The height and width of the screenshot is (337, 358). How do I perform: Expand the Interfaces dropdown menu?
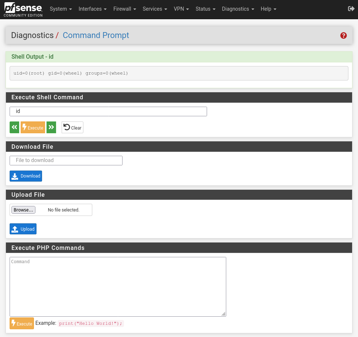(x=92, y=9)
